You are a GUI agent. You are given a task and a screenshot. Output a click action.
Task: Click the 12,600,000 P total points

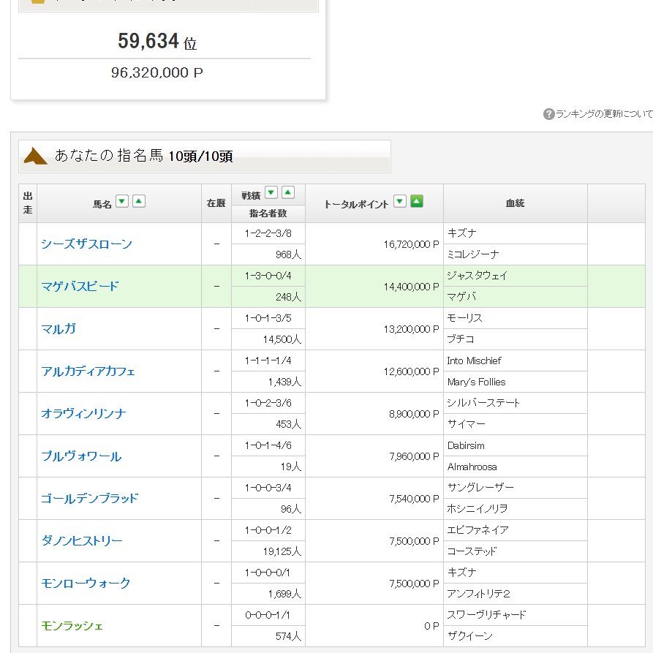[412, 372]
